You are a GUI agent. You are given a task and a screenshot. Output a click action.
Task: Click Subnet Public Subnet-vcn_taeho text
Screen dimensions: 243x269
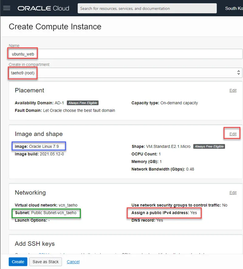click(x=46, y=213)
